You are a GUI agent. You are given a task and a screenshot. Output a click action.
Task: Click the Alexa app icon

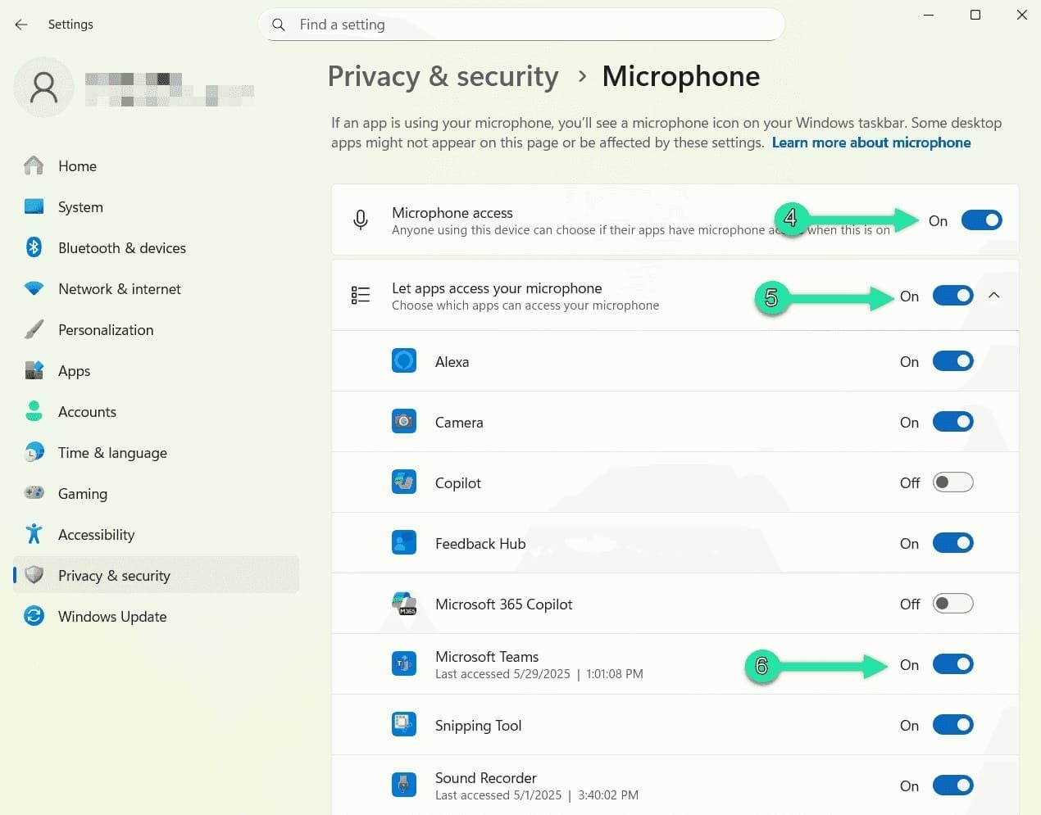403,360
